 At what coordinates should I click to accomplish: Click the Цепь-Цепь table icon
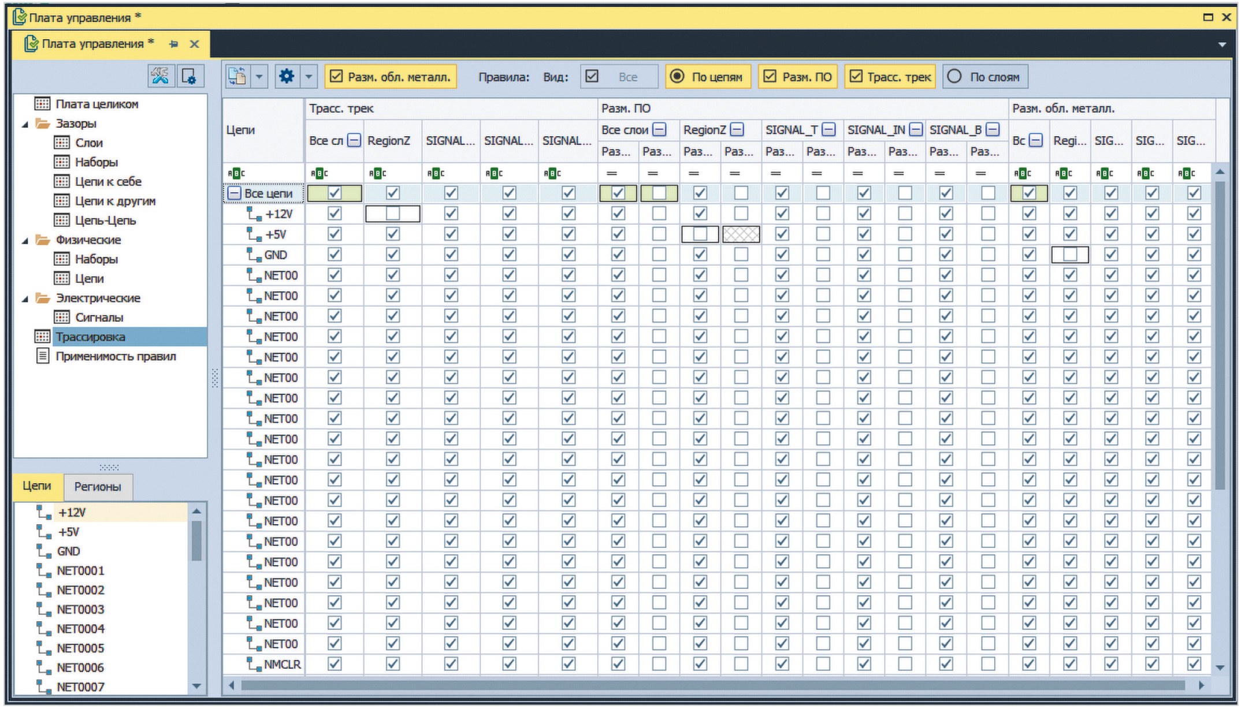[x=62, y=220]
